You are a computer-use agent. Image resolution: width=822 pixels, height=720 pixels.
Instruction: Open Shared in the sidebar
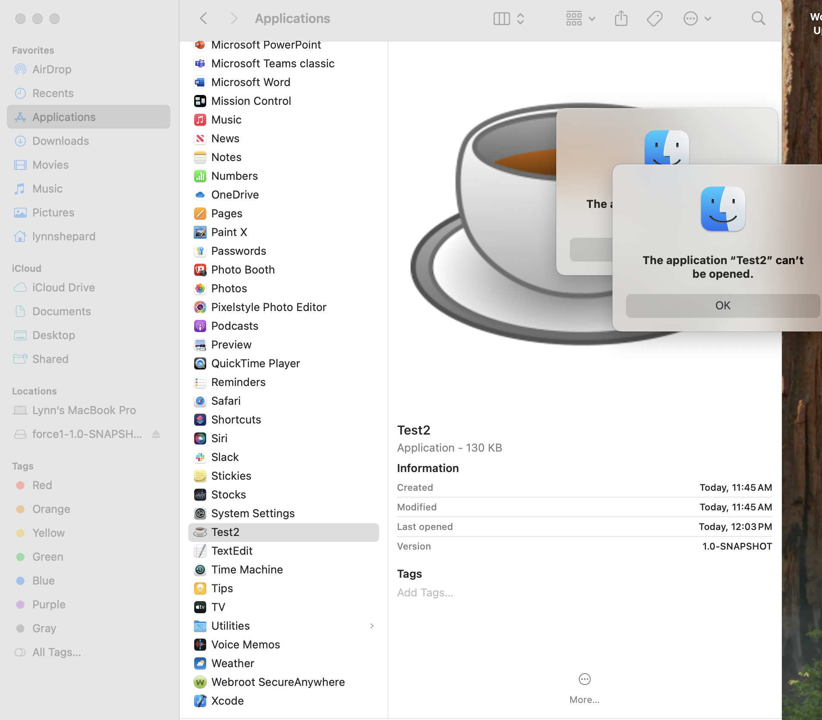tap(89, 359)
